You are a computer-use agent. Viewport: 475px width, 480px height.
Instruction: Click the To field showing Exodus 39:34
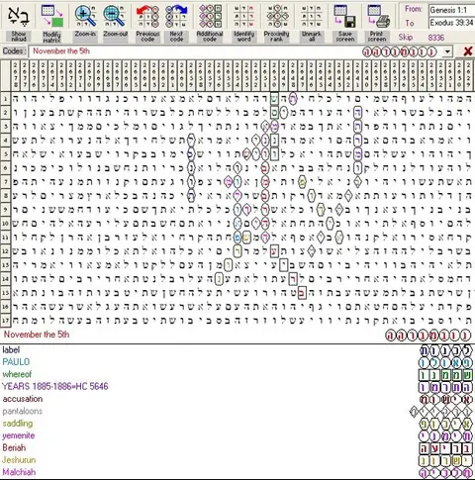click(x=451, y=23)
